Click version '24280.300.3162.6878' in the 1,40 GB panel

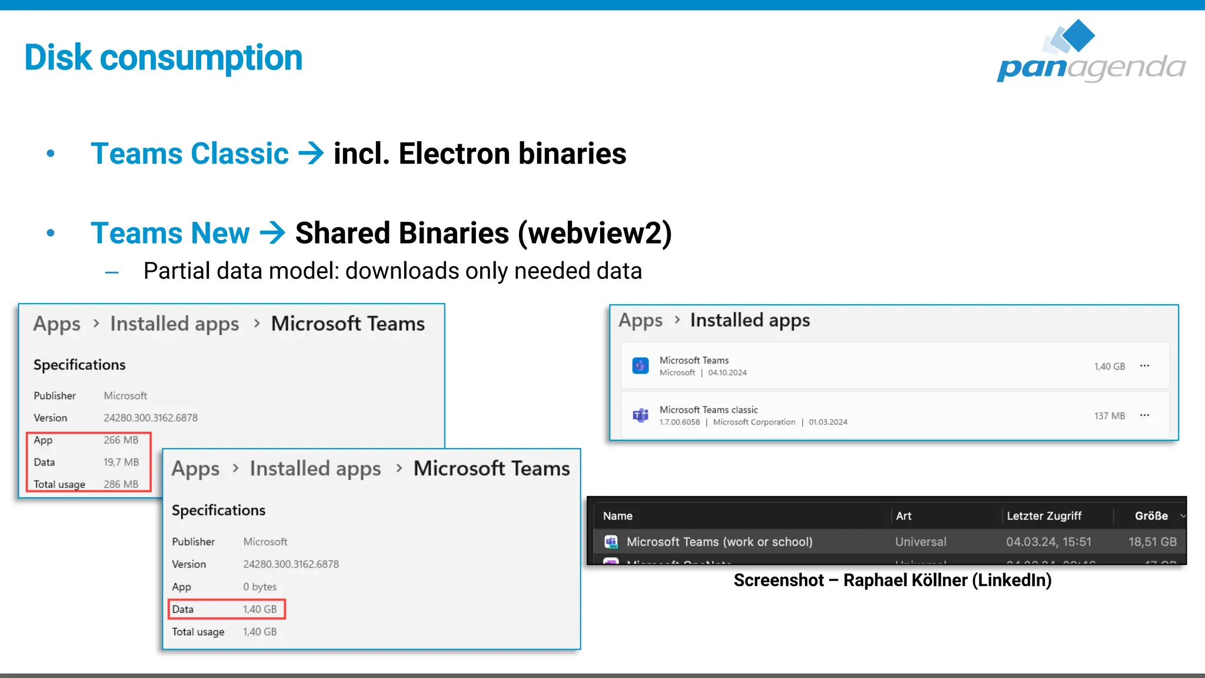tap(291, 564)
